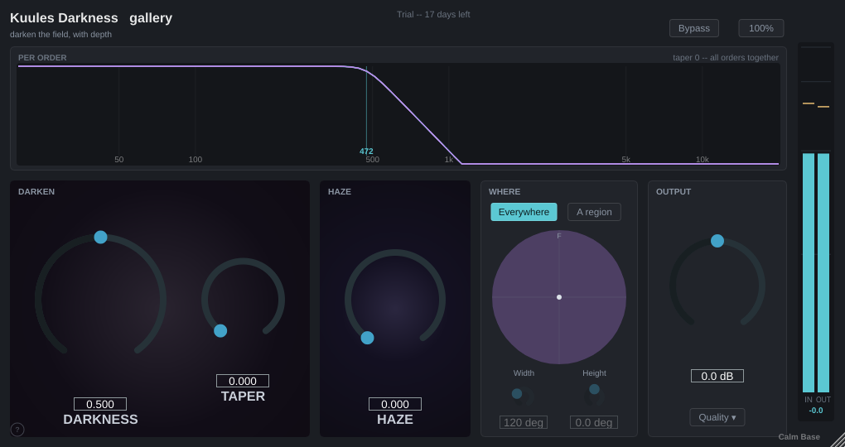Open the Quality dropdown
Screen dimensions: 845x447
click(x=717, y=417)
